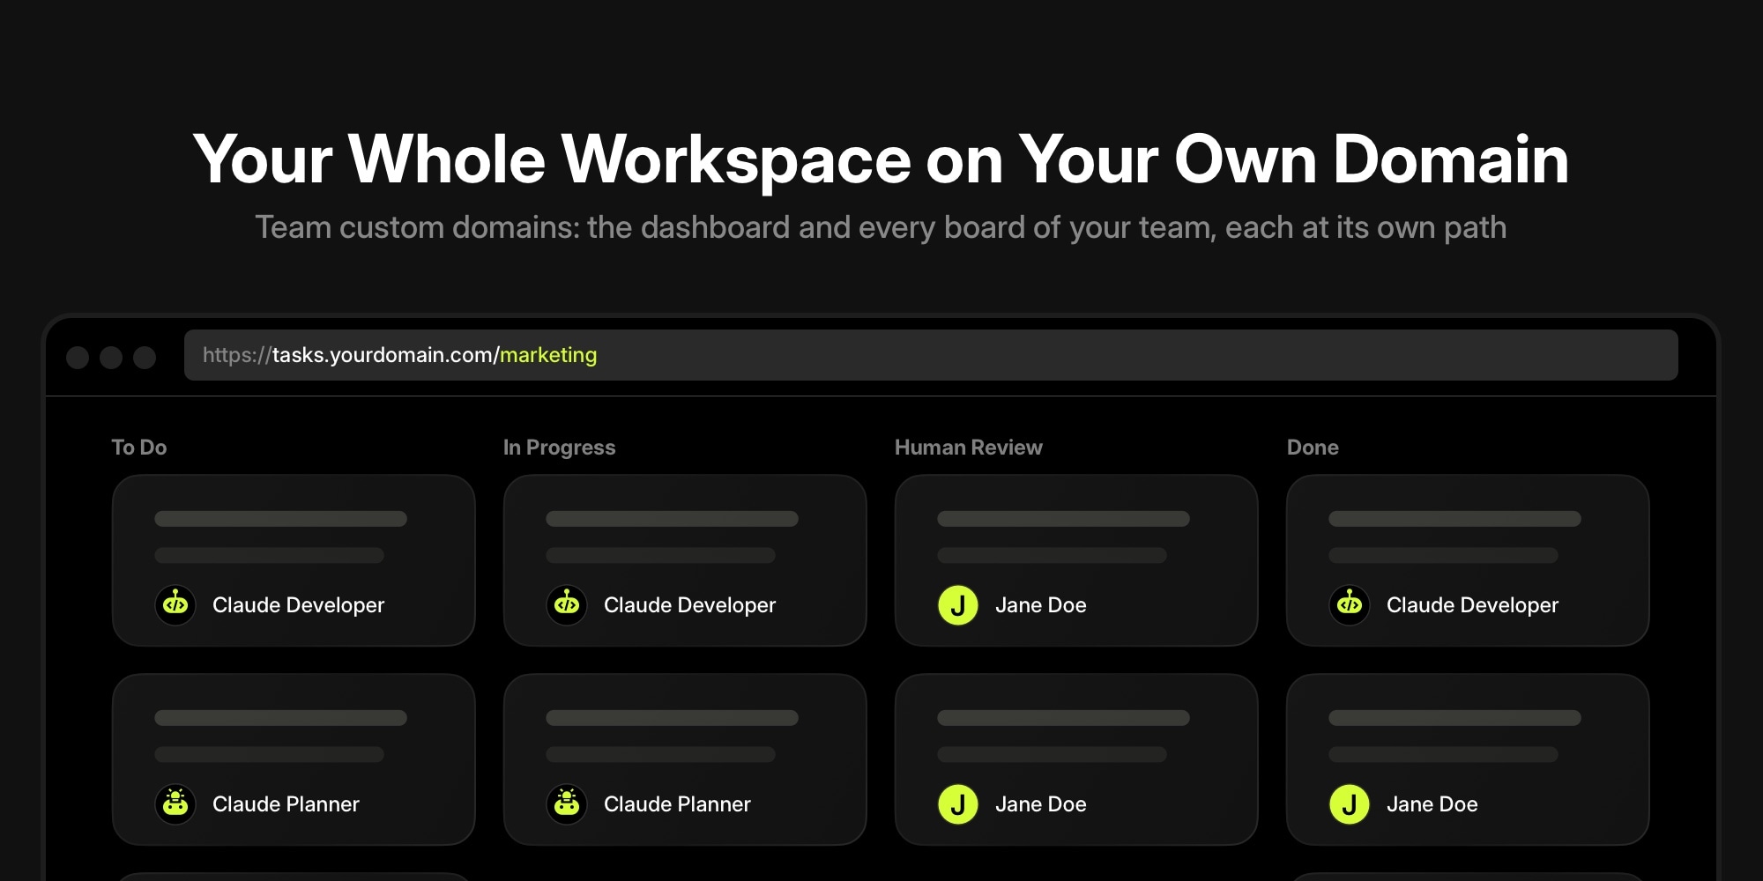Click the third window control dot
This screenshot has width=1763, height=881.
tap(145, 358)
